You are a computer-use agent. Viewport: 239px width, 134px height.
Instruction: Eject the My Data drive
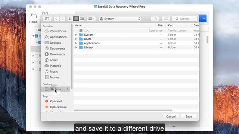coord(67,89)
